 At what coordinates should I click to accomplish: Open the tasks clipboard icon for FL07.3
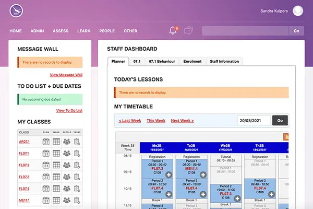coord(77,177)
